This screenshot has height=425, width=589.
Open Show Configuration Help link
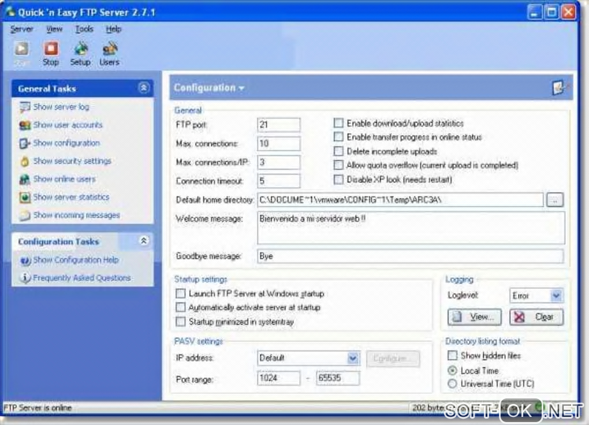point(76,260)
